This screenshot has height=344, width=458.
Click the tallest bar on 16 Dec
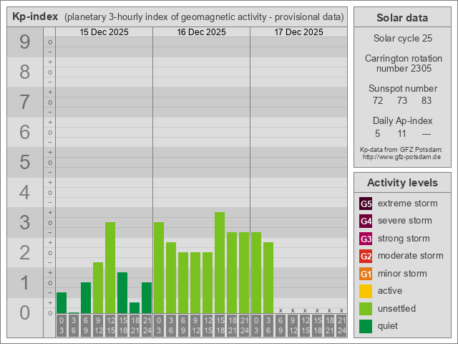tap(220, 262)
